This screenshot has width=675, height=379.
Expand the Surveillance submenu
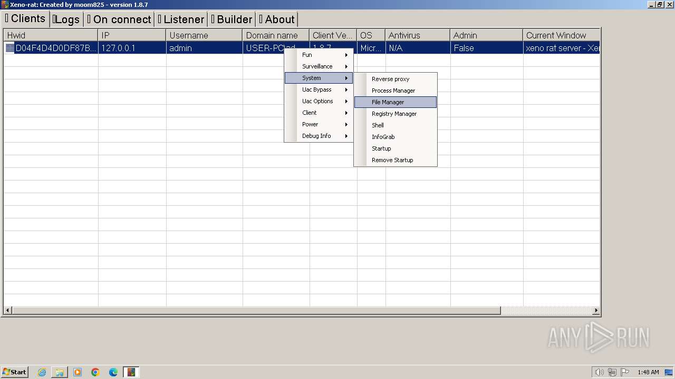pyautogui.click(x=319, y=66)
